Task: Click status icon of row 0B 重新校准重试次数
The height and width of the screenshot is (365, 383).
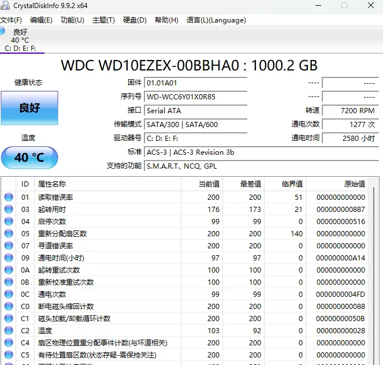Action: (9, 282)
